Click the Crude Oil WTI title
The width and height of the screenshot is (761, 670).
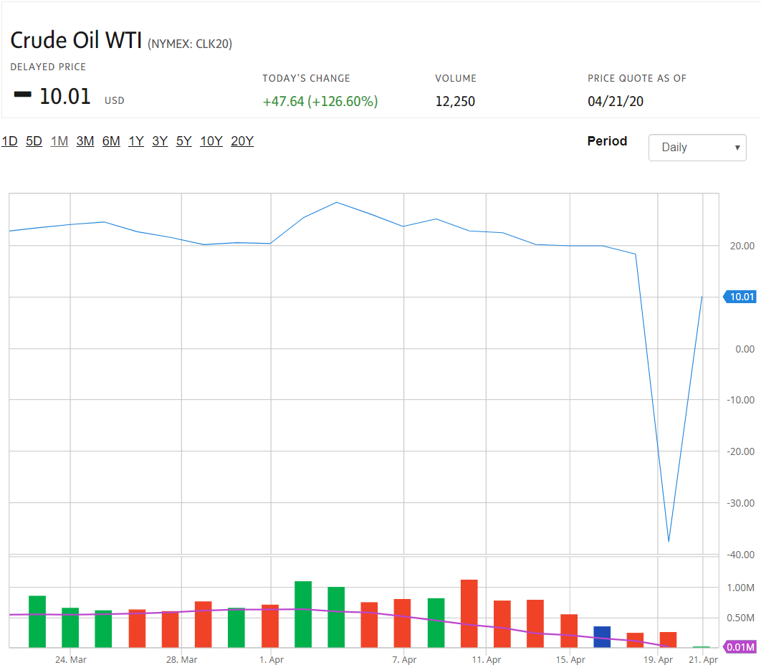click(x=76, y=40)
